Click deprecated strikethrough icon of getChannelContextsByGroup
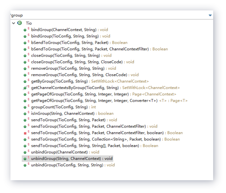This screenshot has height=193, width=226. pos(25,88)
